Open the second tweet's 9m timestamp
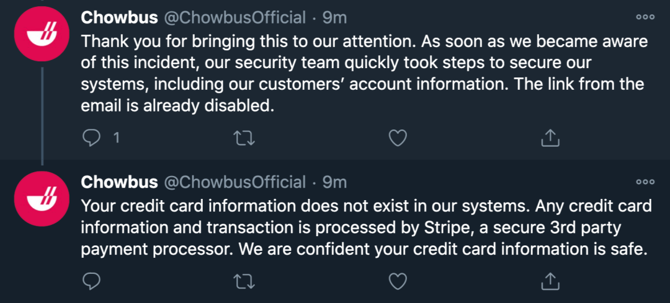 (x=334, y=182)
